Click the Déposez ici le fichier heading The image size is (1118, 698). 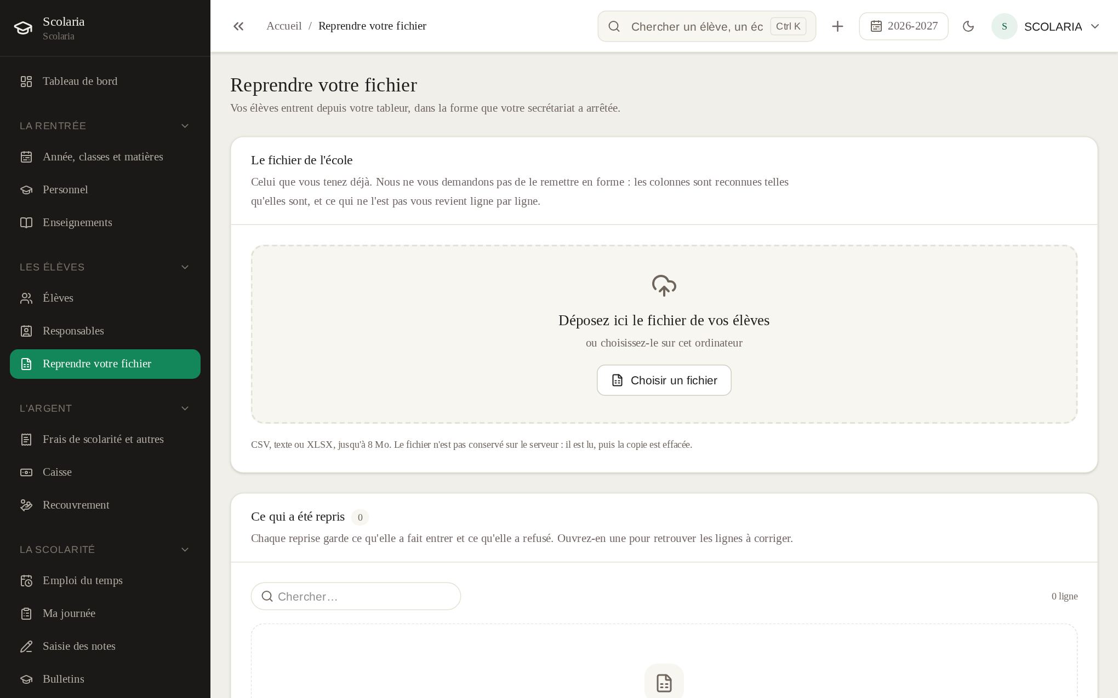(664, 321)
